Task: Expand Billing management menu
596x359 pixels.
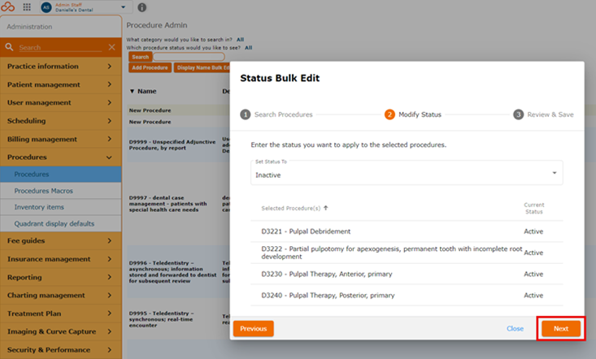Action: point(61,139)
